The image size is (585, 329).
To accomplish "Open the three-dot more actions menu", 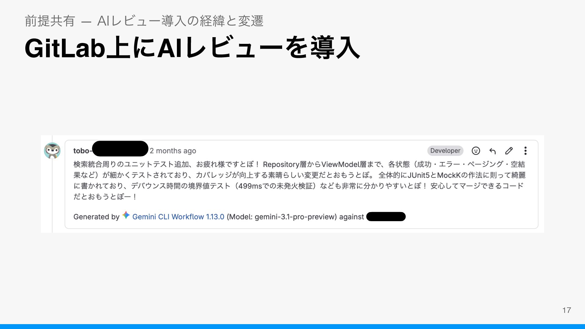I will coord(525,151).
